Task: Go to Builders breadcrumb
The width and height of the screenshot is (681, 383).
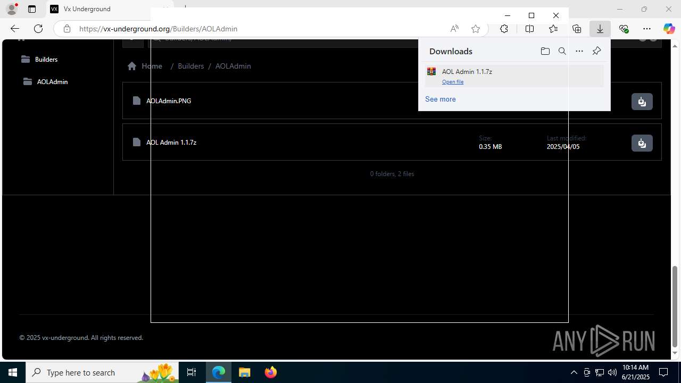Action: point(190,66)
